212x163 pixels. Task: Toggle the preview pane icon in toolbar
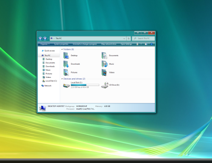point(146,44)
